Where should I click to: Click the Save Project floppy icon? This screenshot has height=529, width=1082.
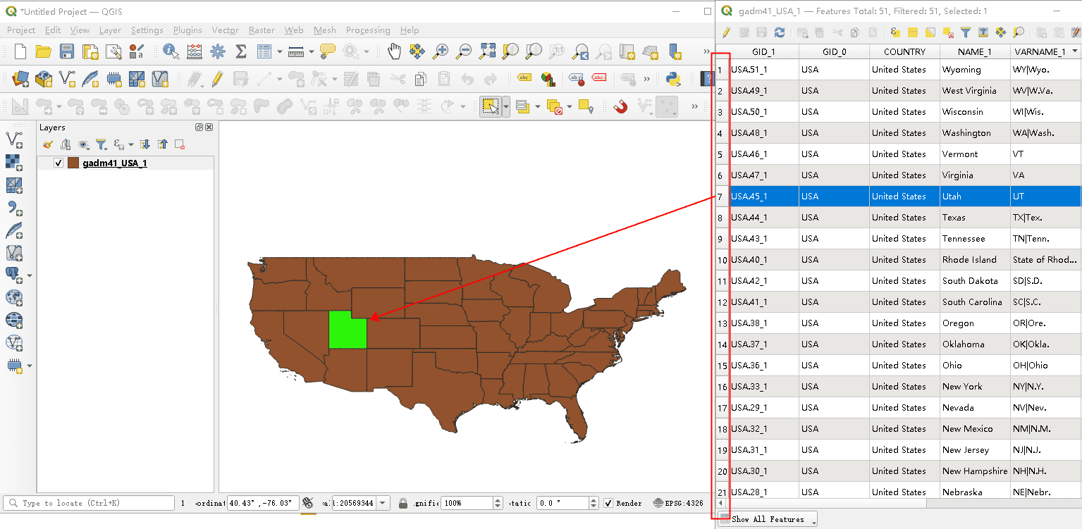coord(67,51)
